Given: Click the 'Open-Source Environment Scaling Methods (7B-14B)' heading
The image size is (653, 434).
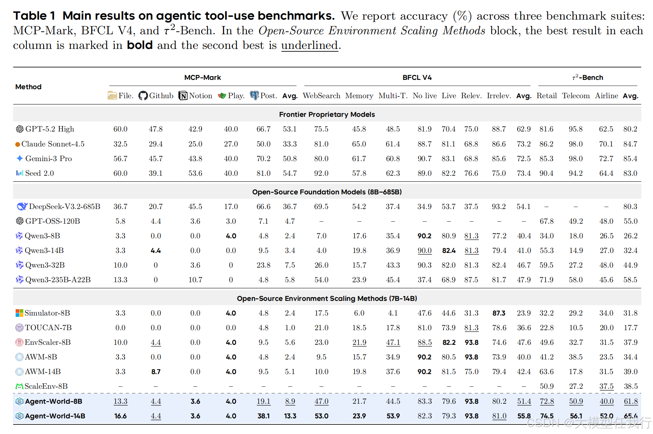Looking at the screenshot, I should [x=327, y=299].
